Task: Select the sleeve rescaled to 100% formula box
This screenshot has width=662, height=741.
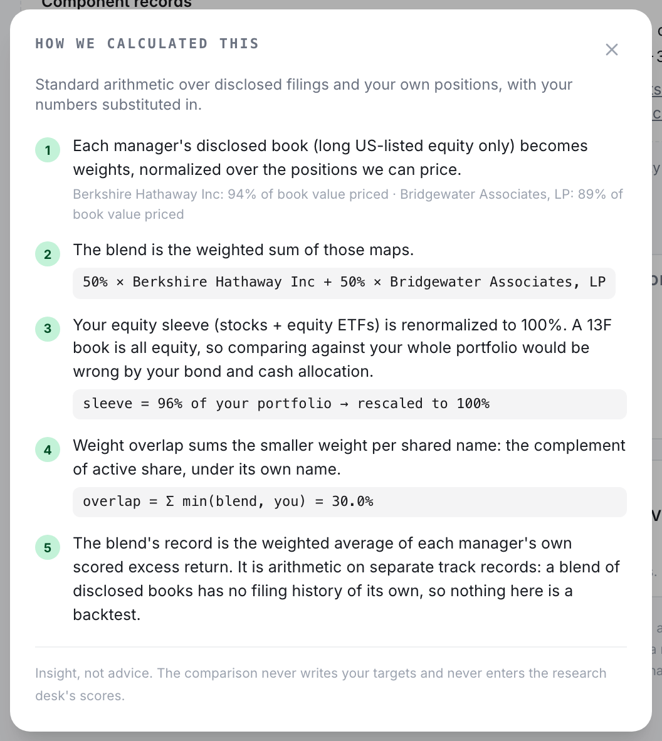Action: (350, 404)
